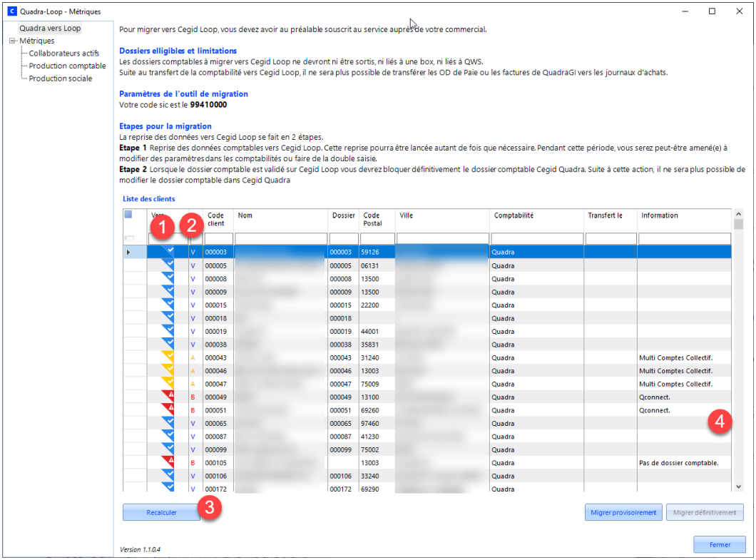Viewport: 756px width, 560px height.
Task: Tick the selection cell for client 000008 row
Action: pos(135,278)
